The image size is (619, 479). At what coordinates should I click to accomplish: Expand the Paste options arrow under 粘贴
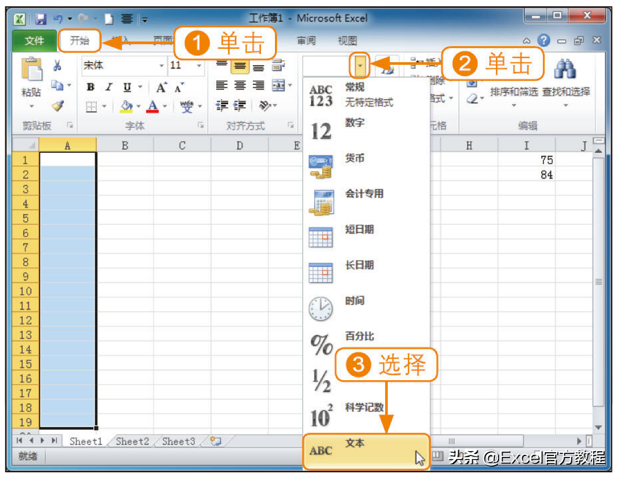tap(31, 107)
